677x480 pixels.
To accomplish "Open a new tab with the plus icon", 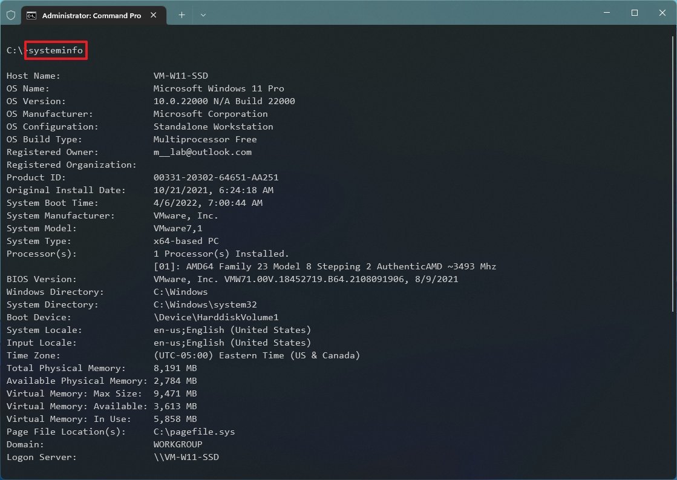I will 182,15.
